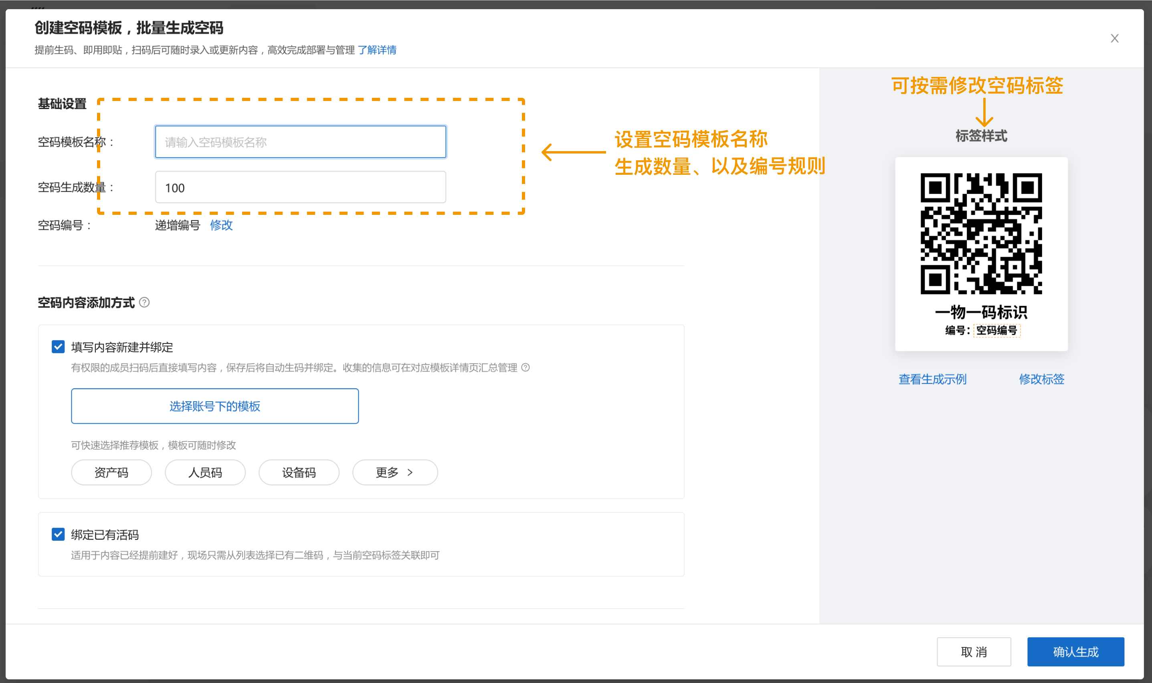Open the help tooltip next to 空码内容添加方式
Screen dimensions: 1152x683
[145, 302]
